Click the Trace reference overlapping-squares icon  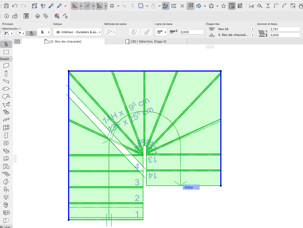141,6
